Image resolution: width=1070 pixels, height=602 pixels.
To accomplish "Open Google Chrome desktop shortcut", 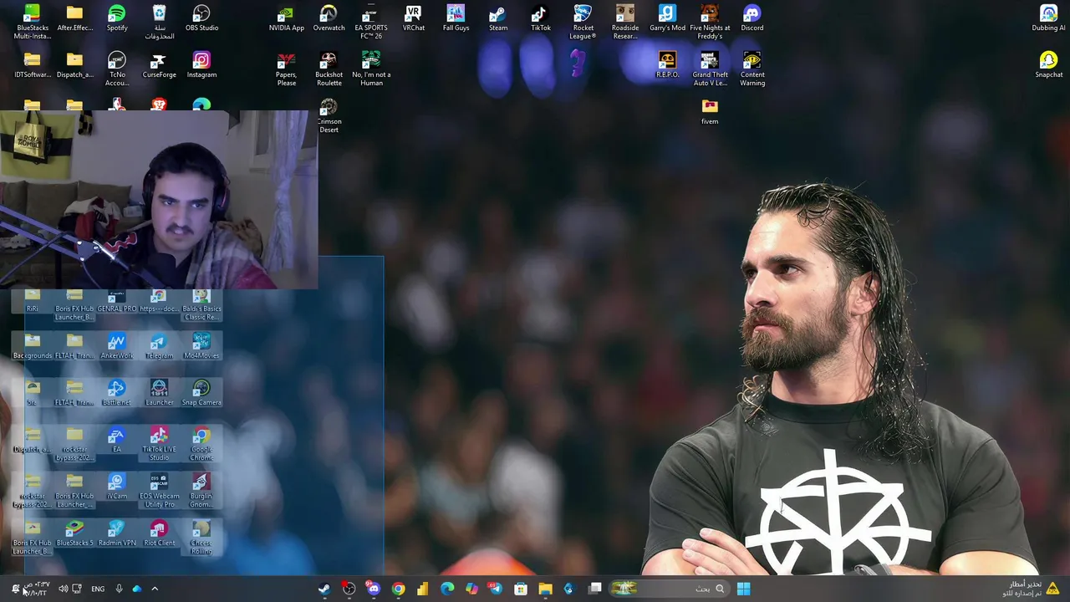I will [201, 443].
